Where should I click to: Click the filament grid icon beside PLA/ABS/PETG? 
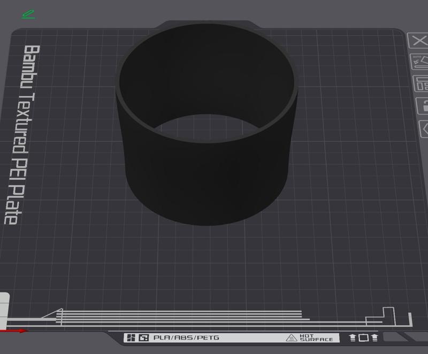coord(131,337)
